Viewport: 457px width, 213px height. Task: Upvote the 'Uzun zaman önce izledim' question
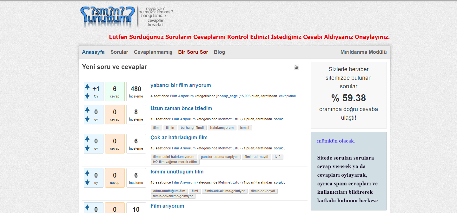[x=87, y=110]
